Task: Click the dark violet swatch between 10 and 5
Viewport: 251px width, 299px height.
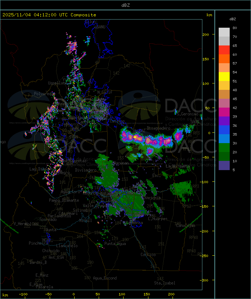Action: (x=224, y=165)
